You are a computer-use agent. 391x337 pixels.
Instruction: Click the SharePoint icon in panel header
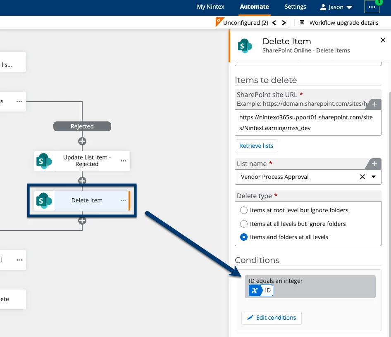tap(245, 46)
